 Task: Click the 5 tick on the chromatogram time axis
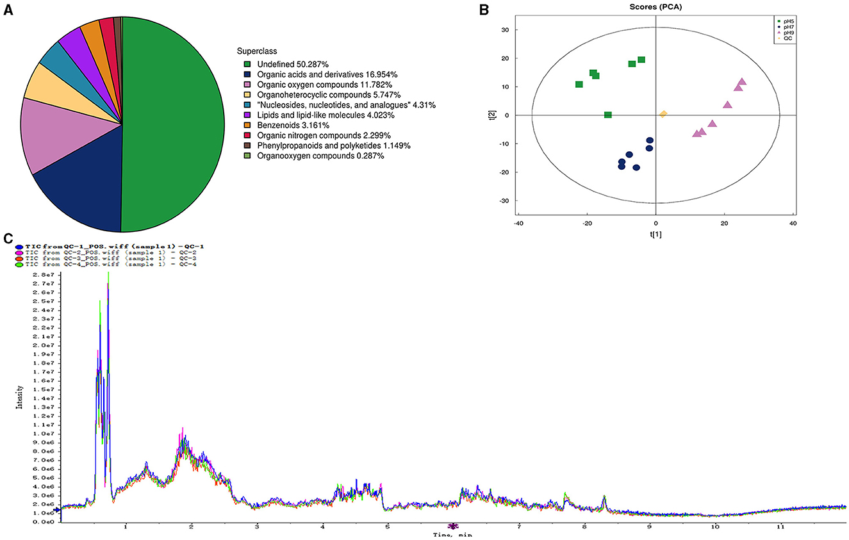387,527
